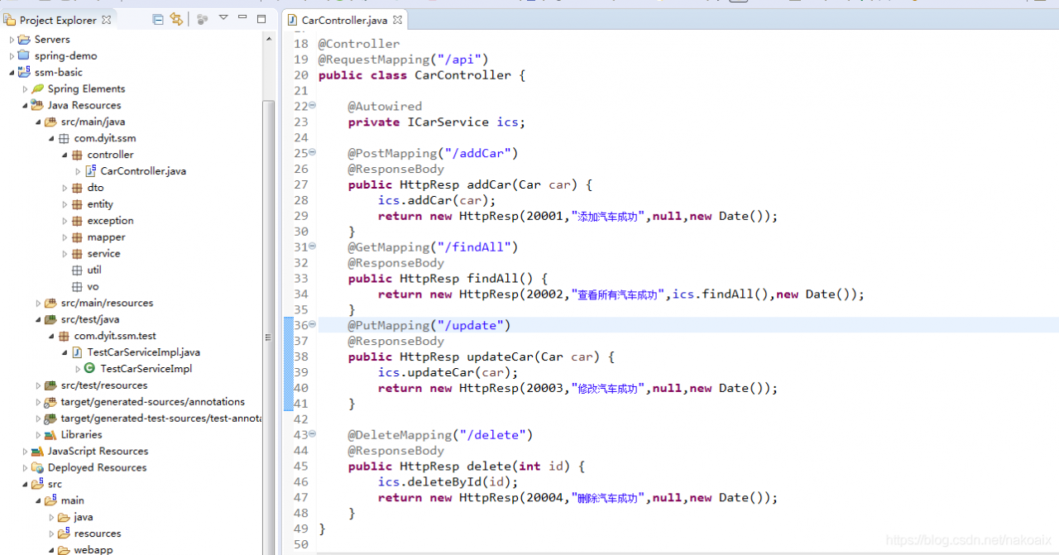
Task: Collapse the ssm-basic project
Action: (x=12, y=73)
